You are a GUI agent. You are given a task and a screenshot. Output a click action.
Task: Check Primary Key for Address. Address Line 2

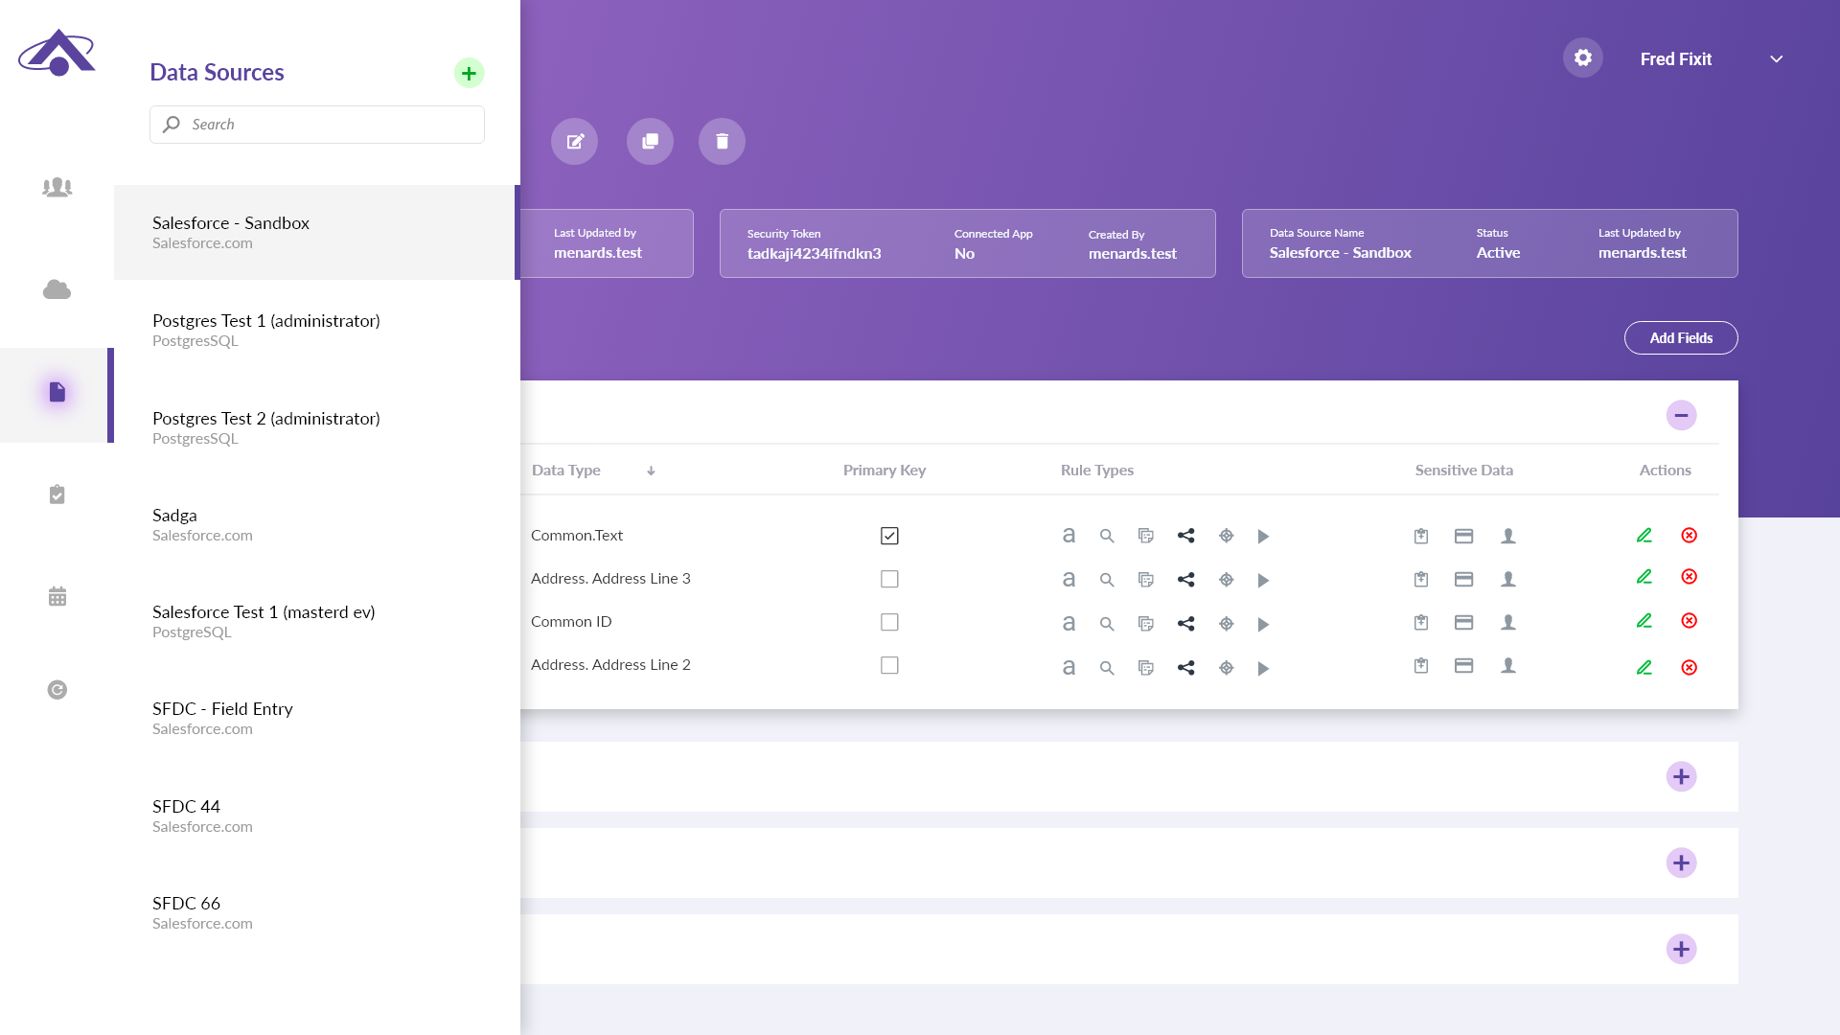click(889, 664)
